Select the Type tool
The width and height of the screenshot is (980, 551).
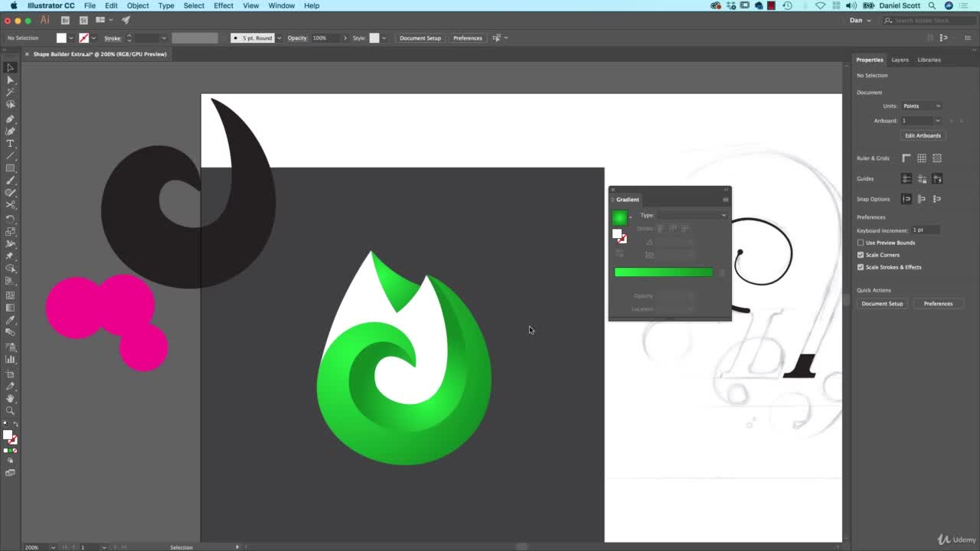10,144
